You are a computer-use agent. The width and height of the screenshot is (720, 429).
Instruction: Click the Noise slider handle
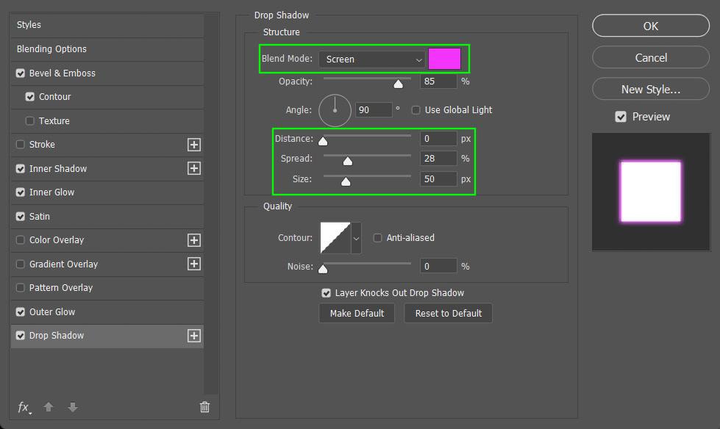324,269
